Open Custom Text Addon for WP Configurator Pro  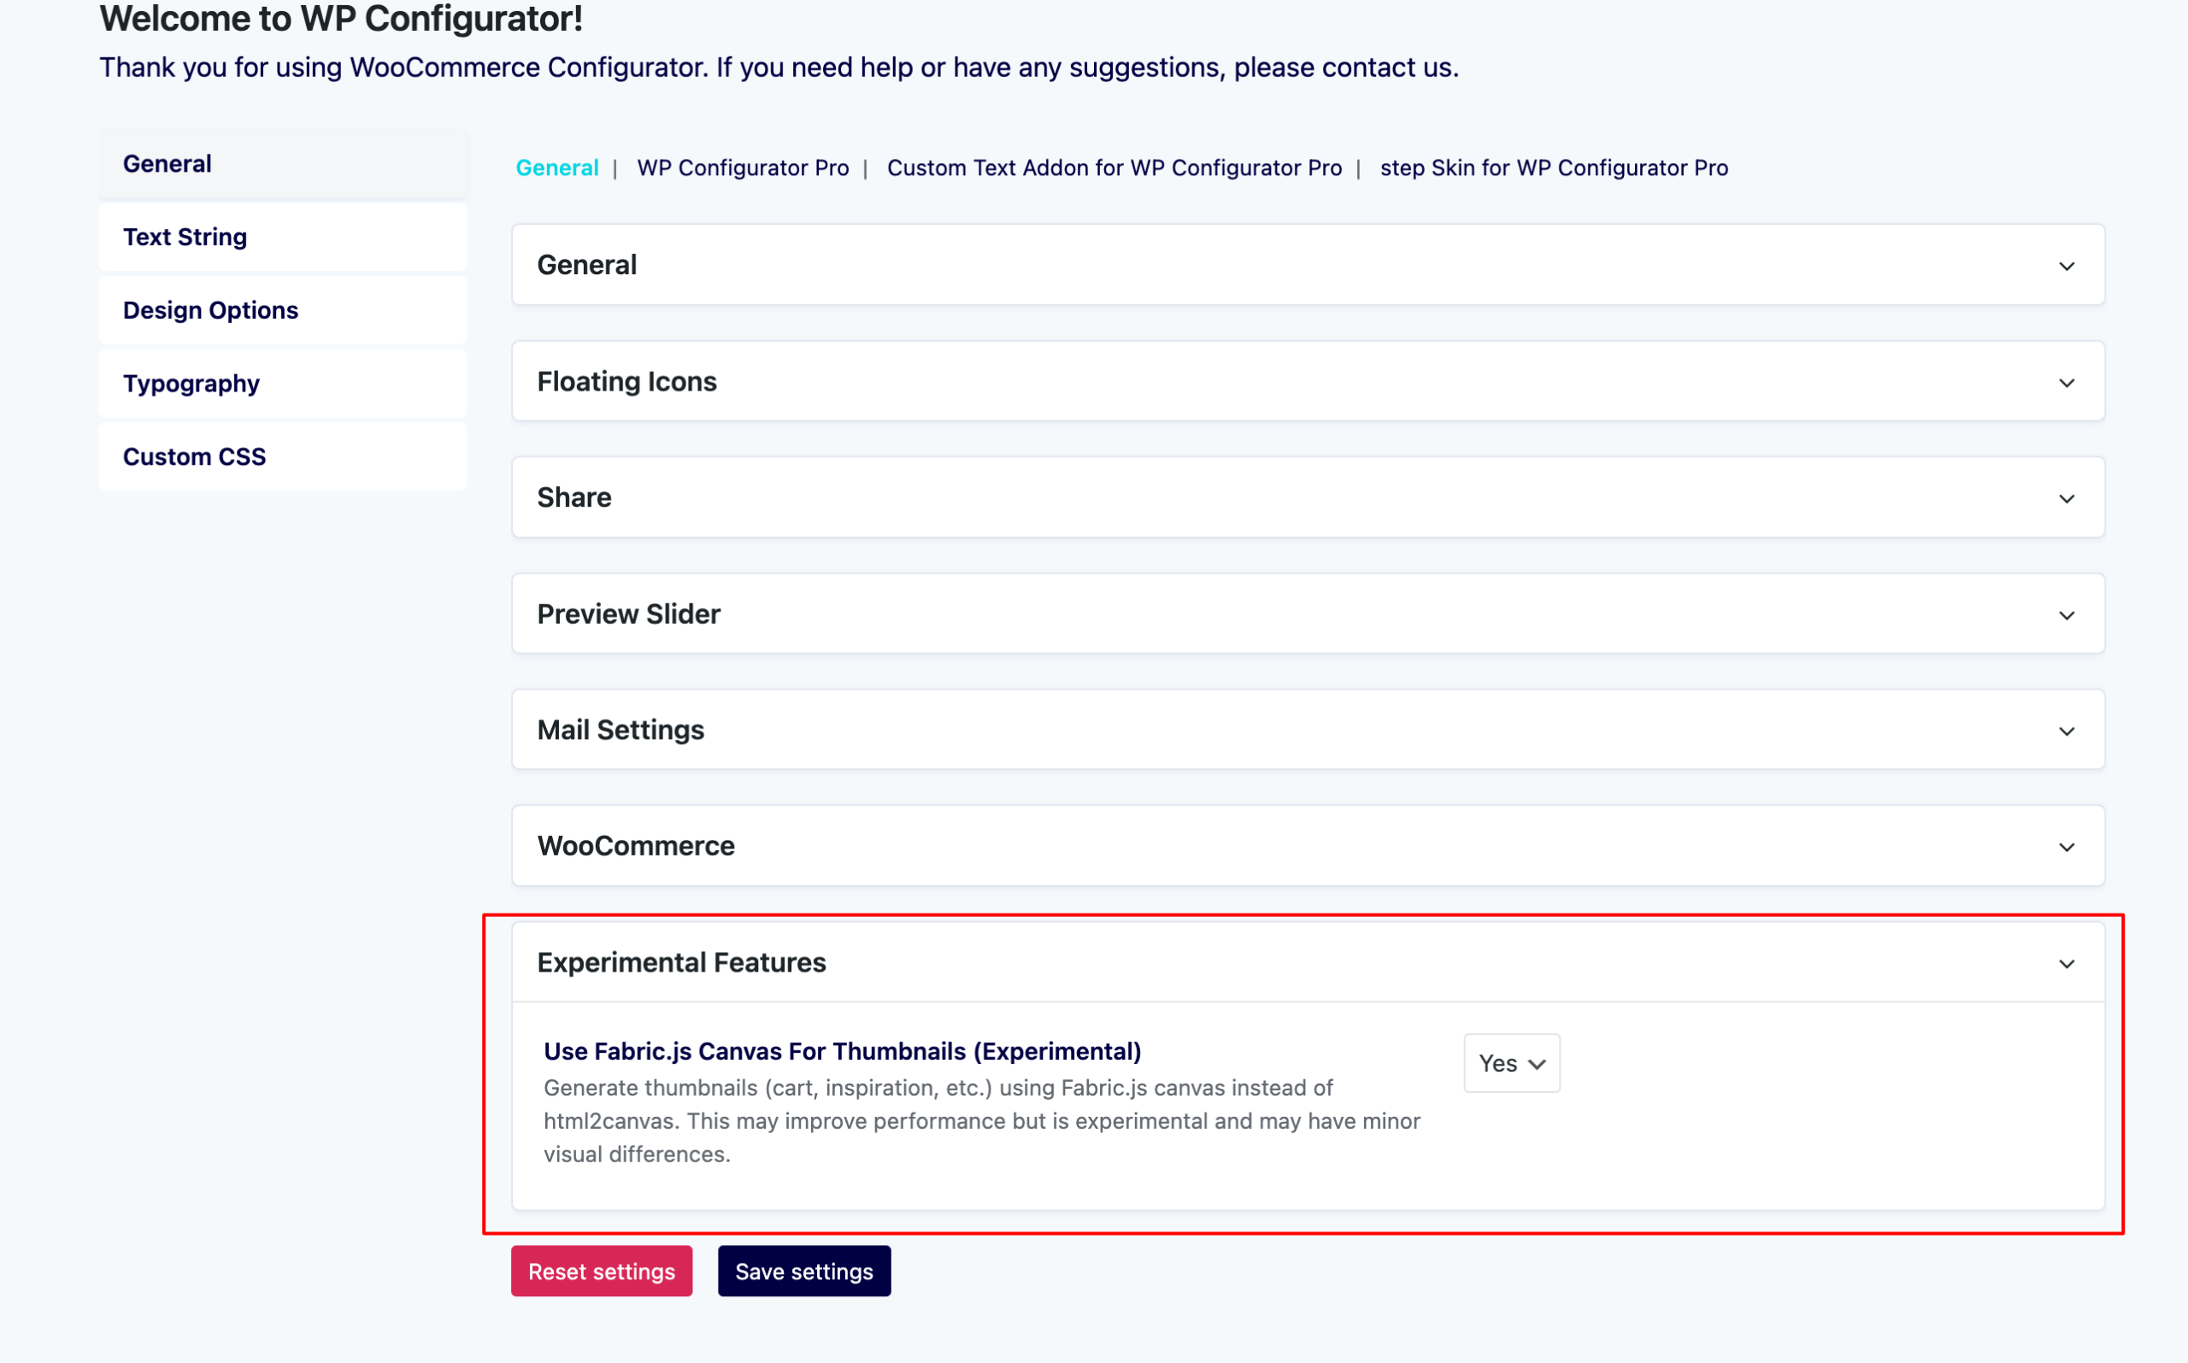pos(1115,167)
